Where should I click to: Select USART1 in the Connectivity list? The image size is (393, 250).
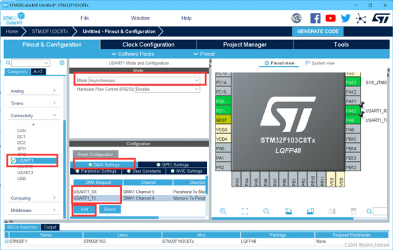pyautogui.click(x=33, y=160)
